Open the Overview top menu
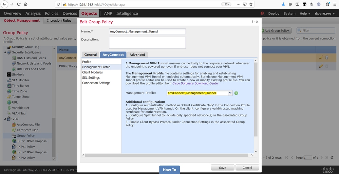 pyautogui.click(x=13, y=13)
